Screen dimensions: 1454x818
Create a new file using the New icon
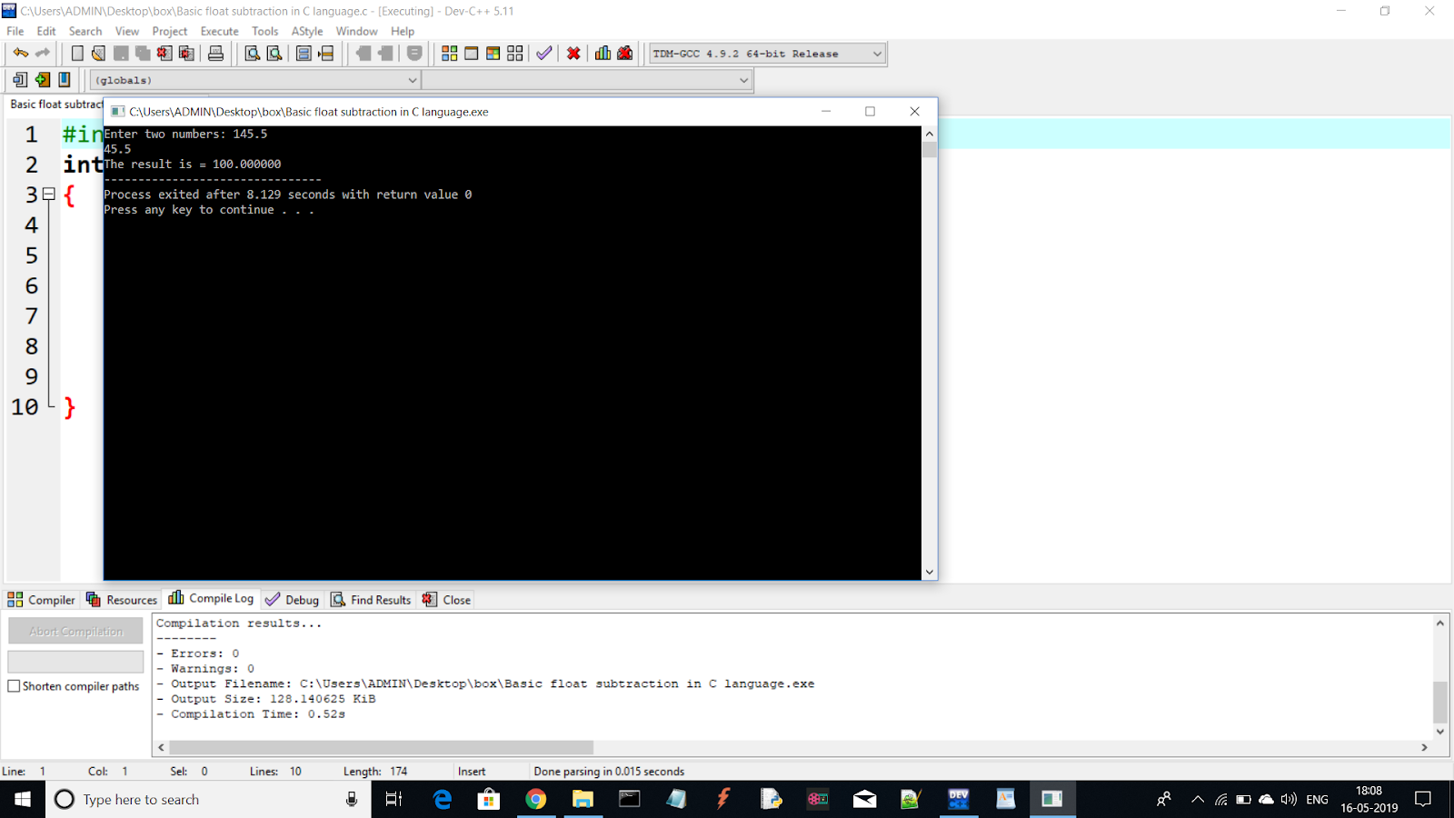click(x=76, y=53)
